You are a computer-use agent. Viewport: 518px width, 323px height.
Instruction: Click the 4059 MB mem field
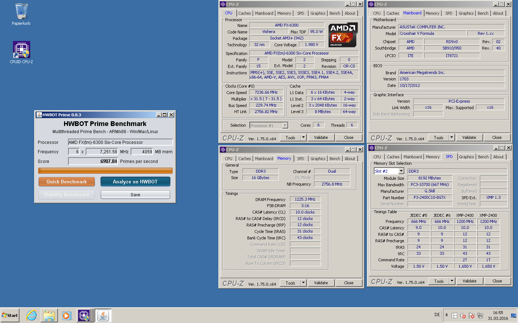pos(142,151)
